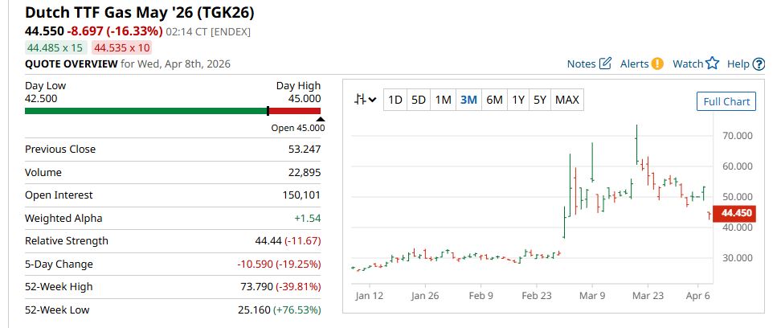777x328 pixels.
Task: Select the 1D chart period
Action: click(x=395, y=100)
